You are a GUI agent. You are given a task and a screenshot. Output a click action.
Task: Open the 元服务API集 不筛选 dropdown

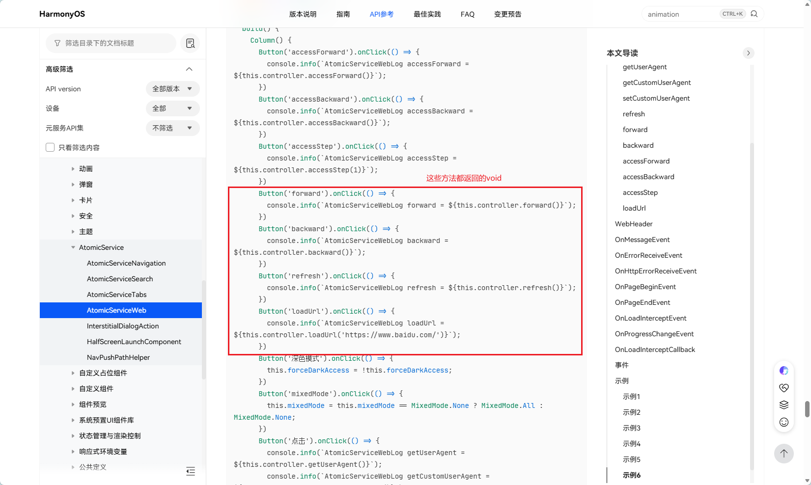tap(173, 128)
